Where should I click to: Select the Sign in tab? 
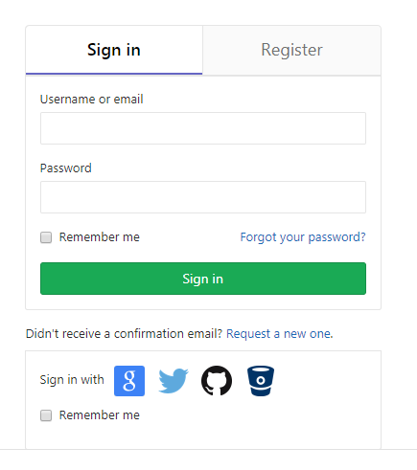(114, 50)
